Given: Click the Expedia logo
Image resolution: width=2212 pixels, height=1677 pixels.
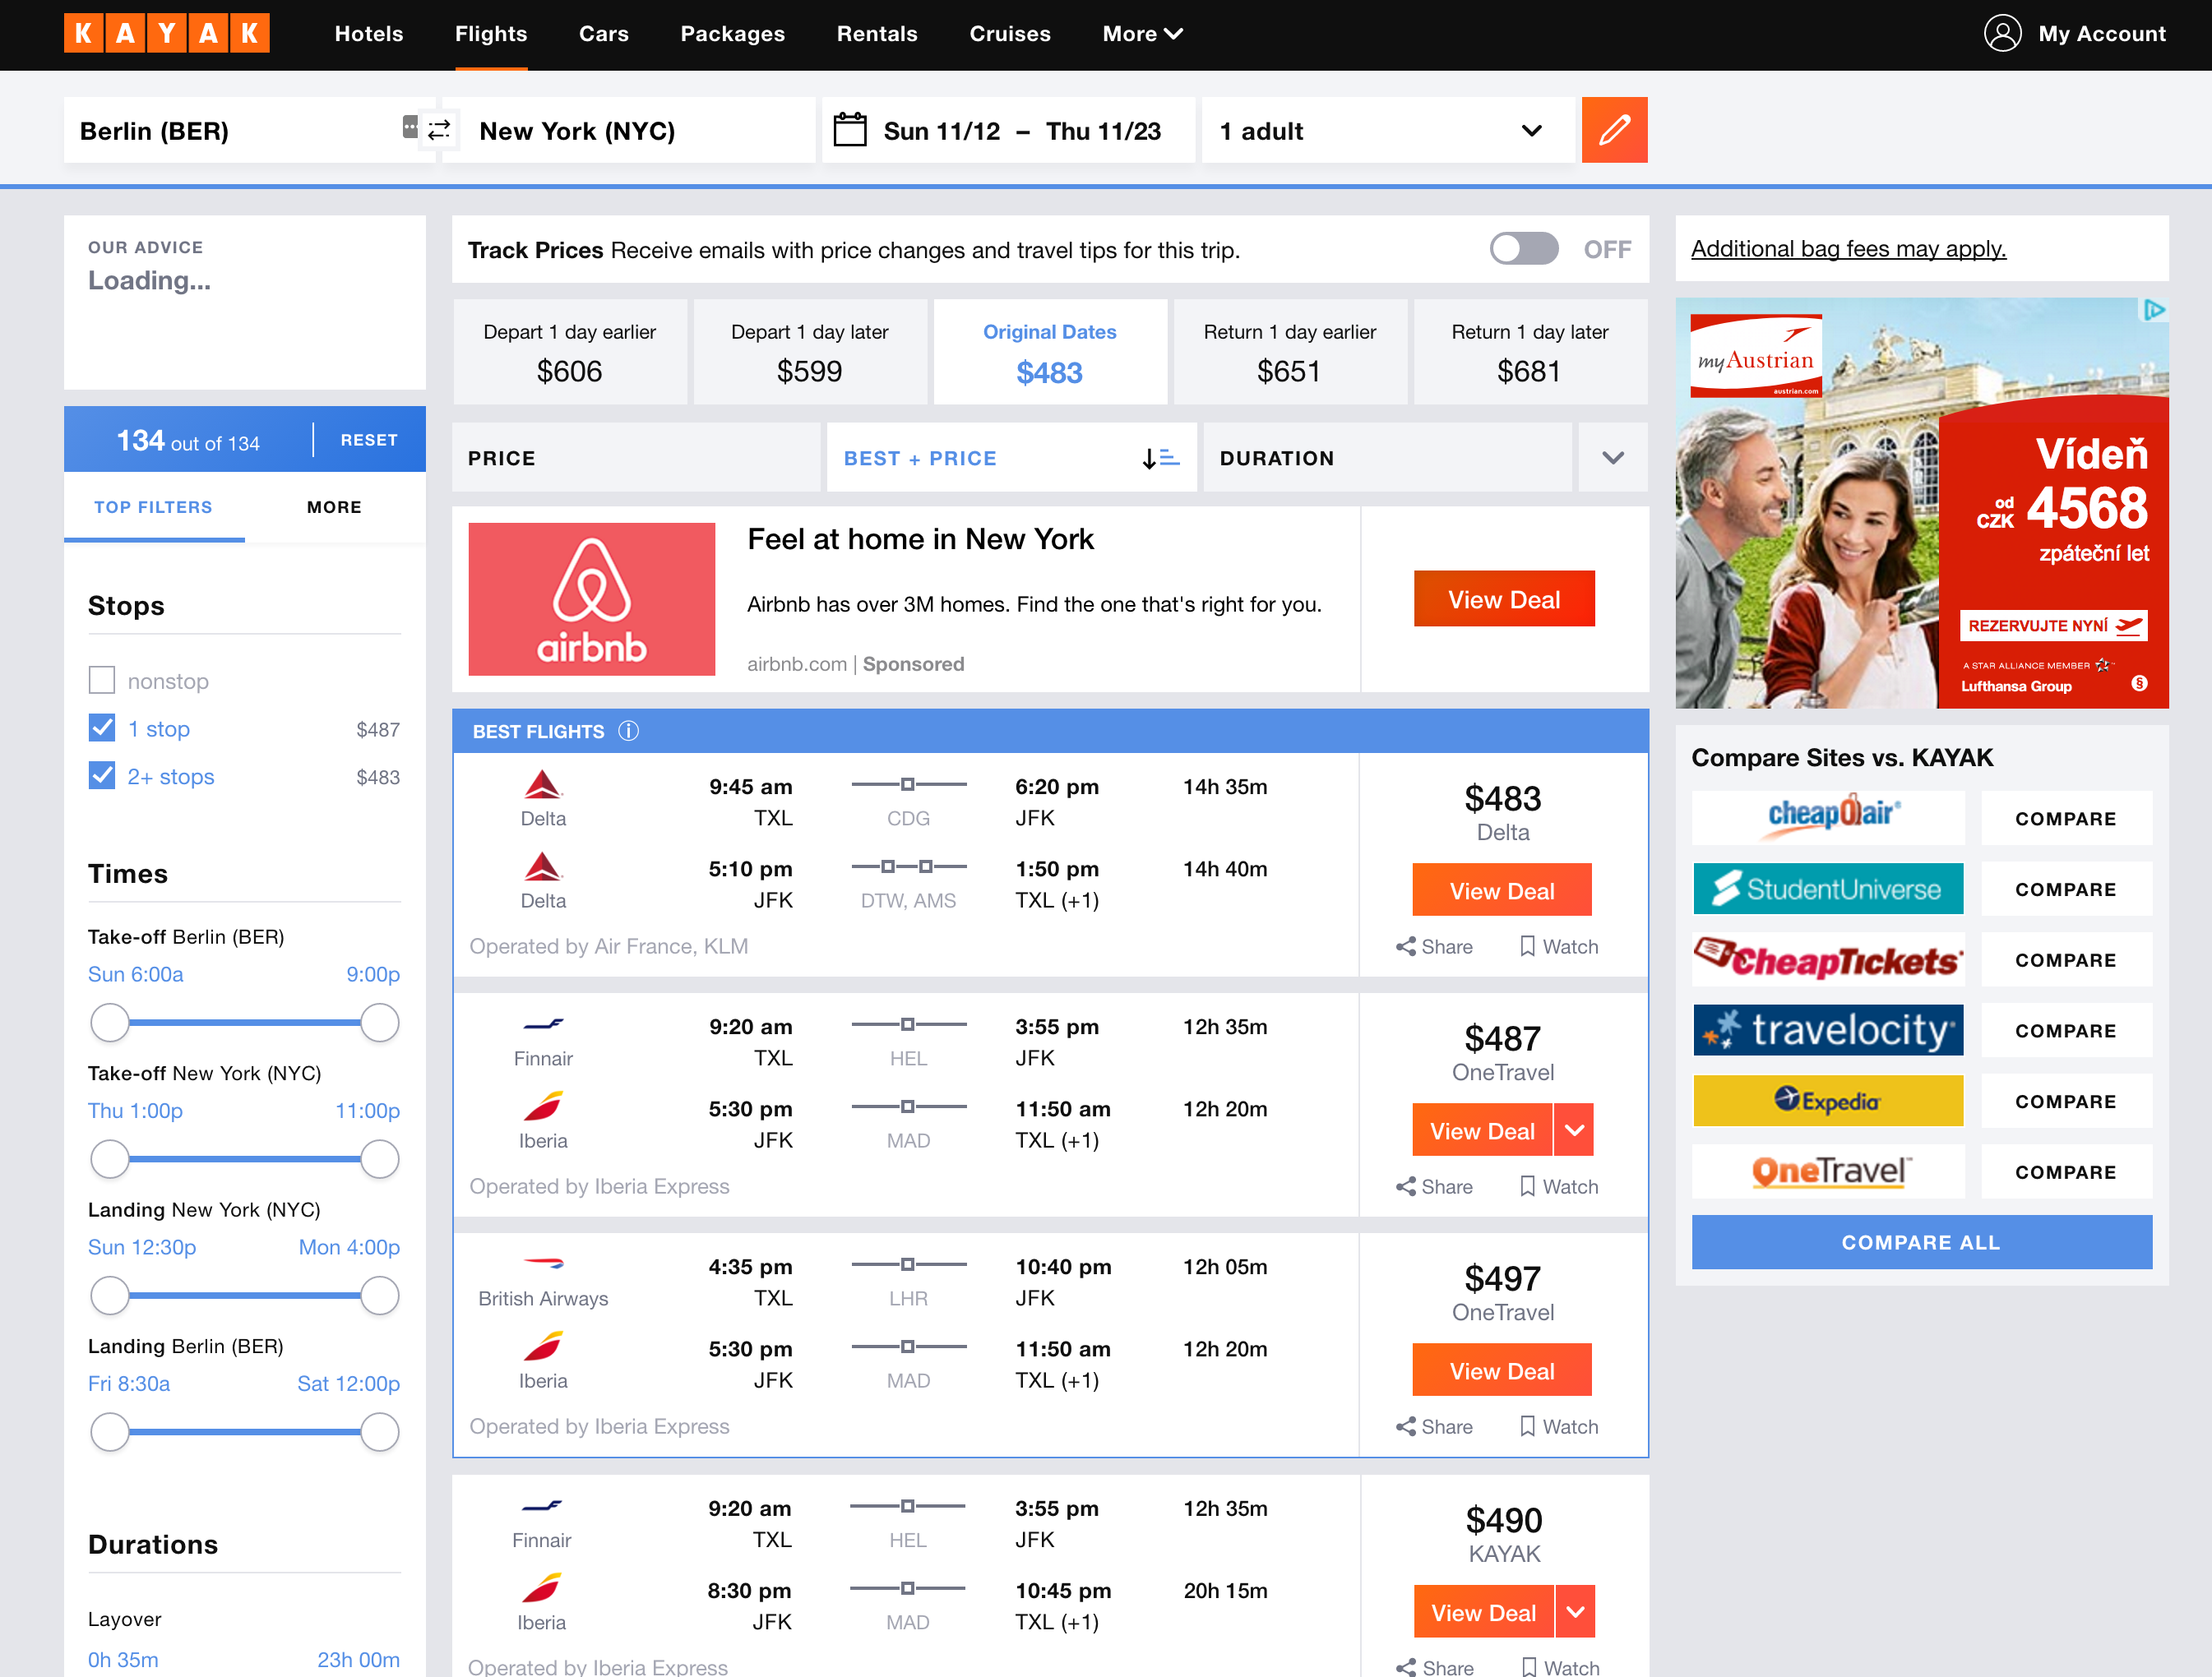Looking at the screenshot, I should (x=1828, y=1101).
